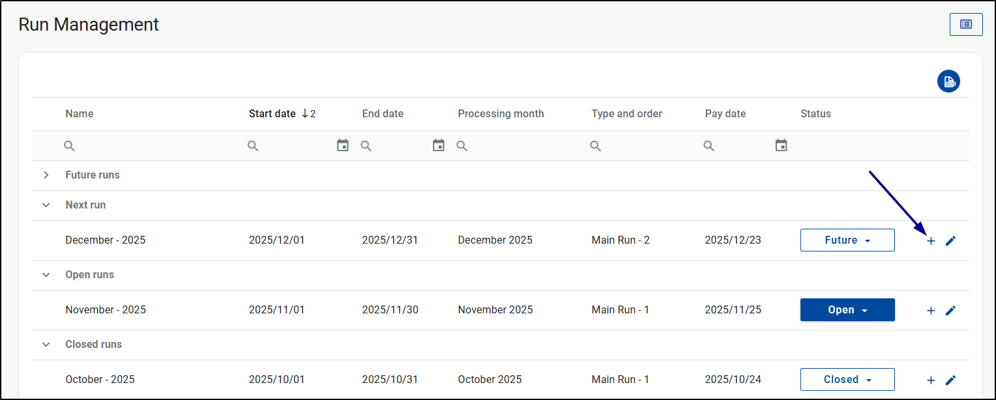Screen dimensions: 996x400
Task: Open the Open status dropdown
Action: point(847,310)
